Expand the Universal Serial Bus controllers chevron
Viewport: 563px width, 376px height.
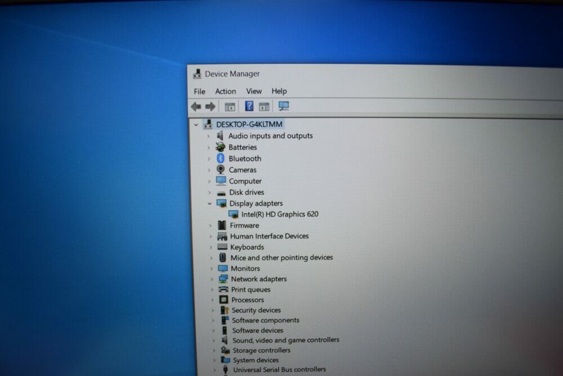coord(215,370)
